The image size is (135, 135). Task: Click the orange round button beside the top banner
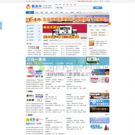point(109,24)
